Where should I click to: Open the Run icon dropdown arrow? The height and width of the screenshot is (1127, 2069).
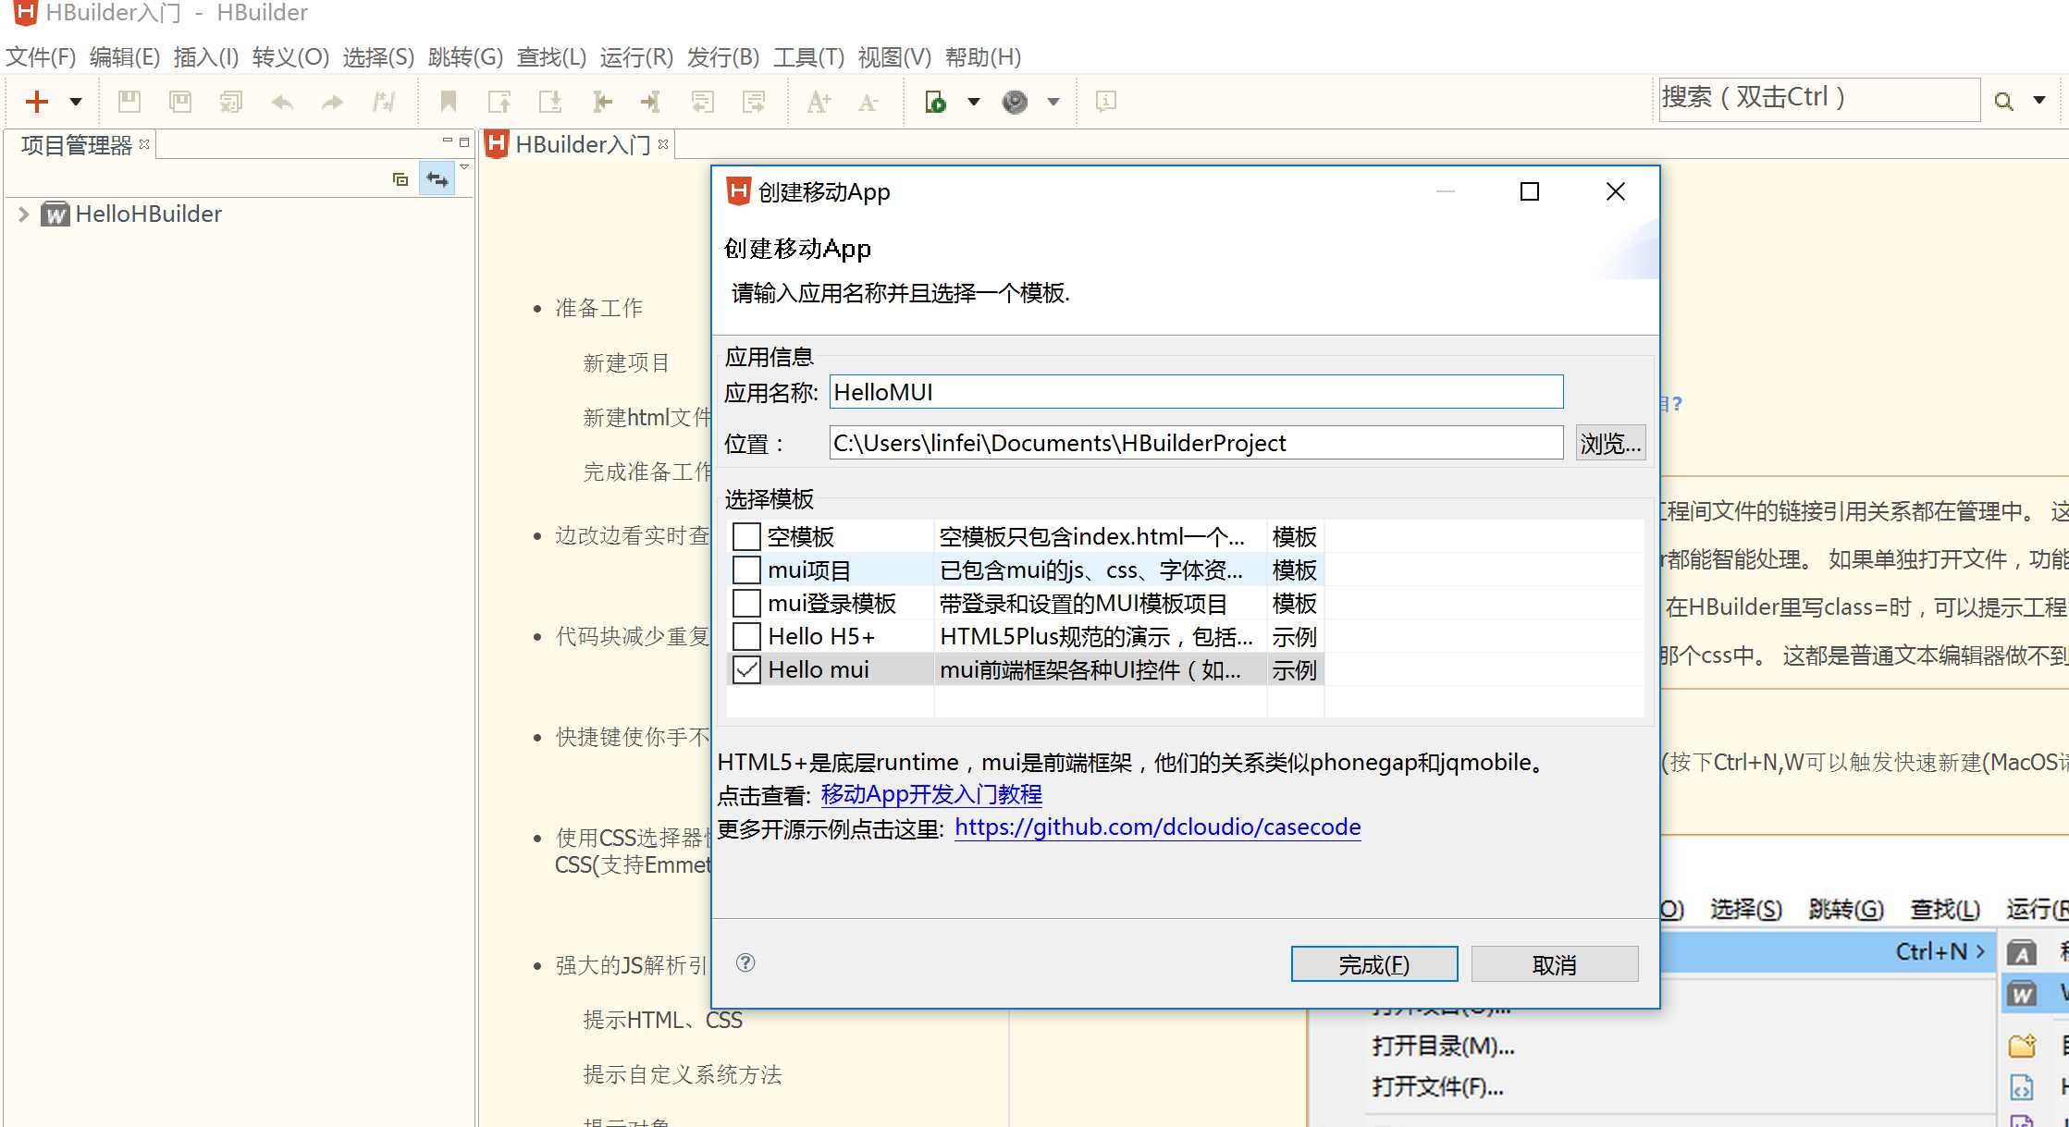(974, 102)
